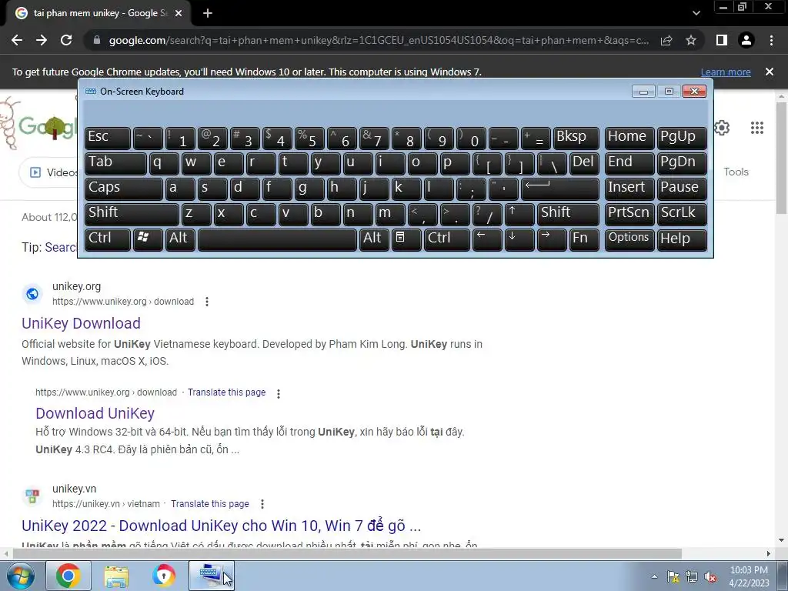Toggle the Caps lock key
788x591 pixels.
pyautogui.click(x=124, y=189)
